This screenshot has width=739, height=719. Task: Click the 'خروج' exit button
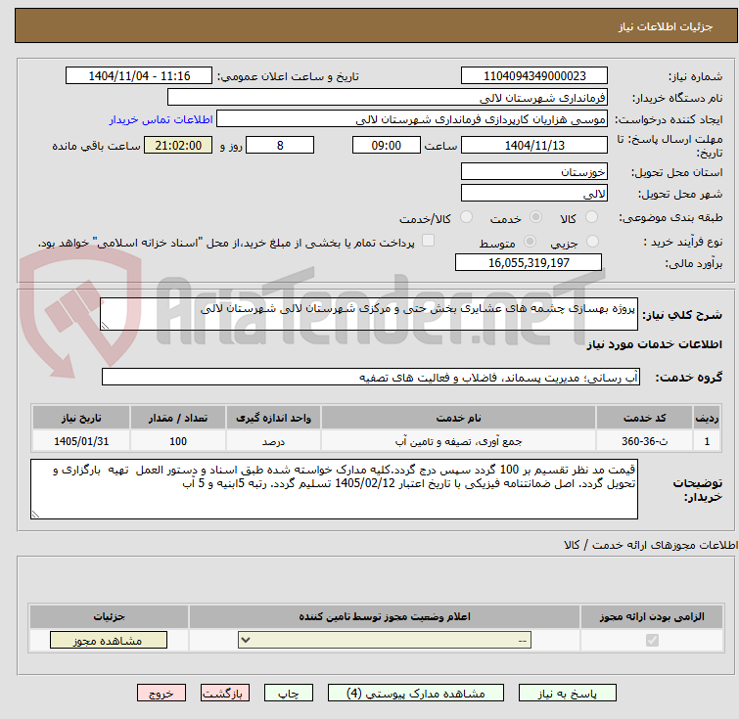pos(162,694)
